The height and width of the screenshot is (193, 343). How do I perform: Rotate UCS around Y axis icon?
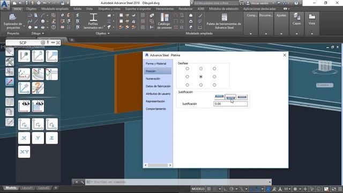(x=38, y=124)
